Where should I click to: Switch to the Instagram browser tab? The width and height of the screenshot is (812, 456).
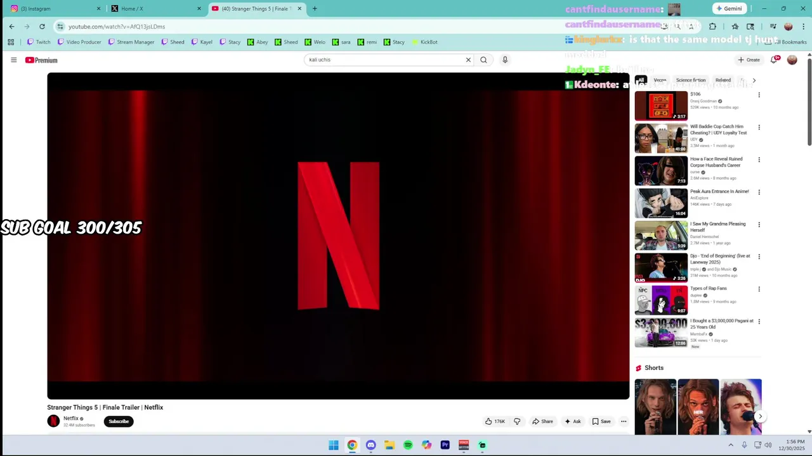[x=56, y=8]
